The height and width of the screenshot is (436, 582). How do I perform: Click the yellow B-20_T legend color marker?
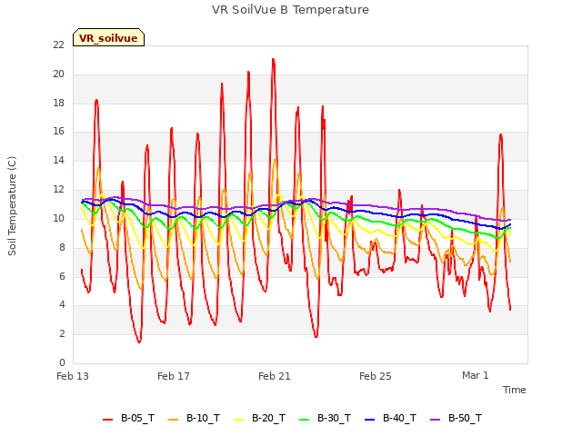coord(238,420)
